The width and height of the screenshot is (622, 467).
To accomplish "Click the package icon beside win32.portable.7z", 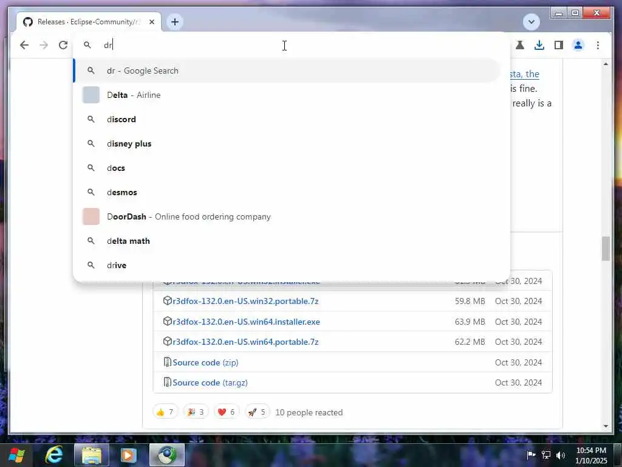I will pos(168,300).
